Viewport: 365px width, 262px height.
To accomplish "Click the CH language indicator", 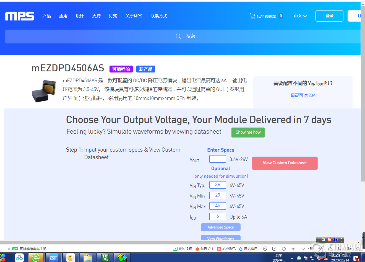I will 323,240.
